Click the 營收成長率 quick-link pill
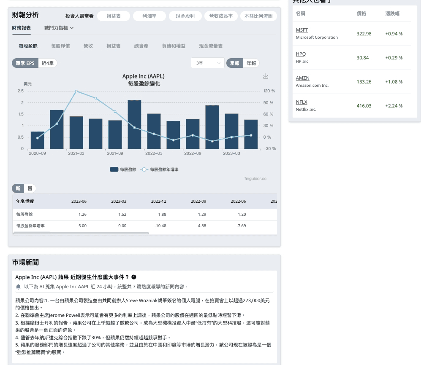Viewport: 421px width, 365px height. click(x=221, y=16)
